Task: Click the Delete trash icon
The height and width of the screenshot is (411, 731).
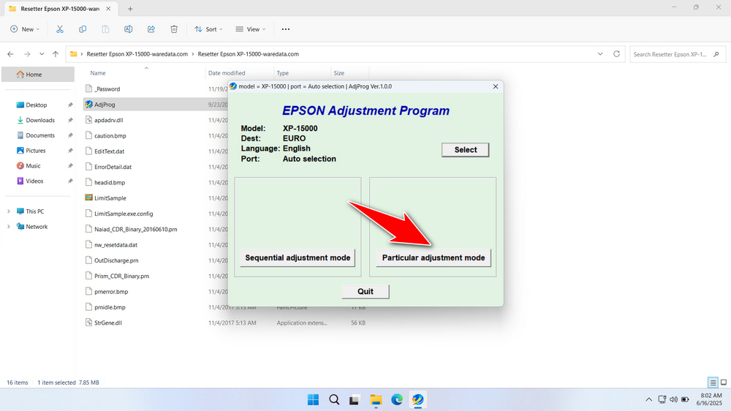Action: (x=174, y=29)
